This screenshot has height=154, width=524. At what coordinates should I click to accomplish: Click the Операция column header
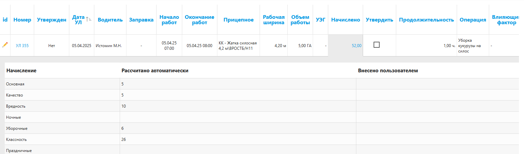[x=473, y=20]
